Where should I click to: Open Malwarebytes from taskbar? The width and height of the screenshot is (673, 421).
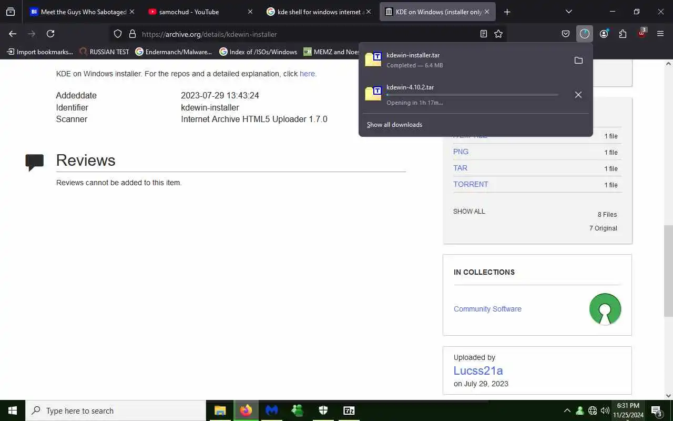[272, 410]
